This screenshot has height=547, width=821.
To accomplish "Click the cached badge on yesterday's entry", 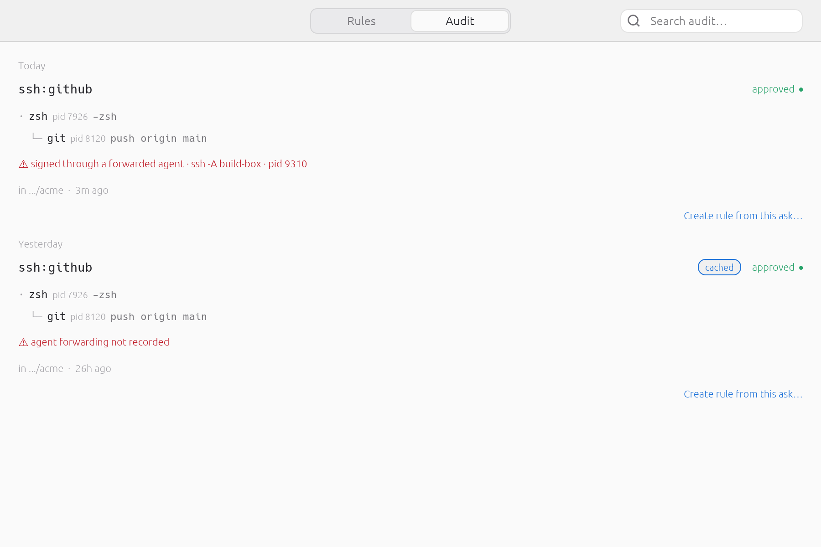I will (x=719, y=267).
